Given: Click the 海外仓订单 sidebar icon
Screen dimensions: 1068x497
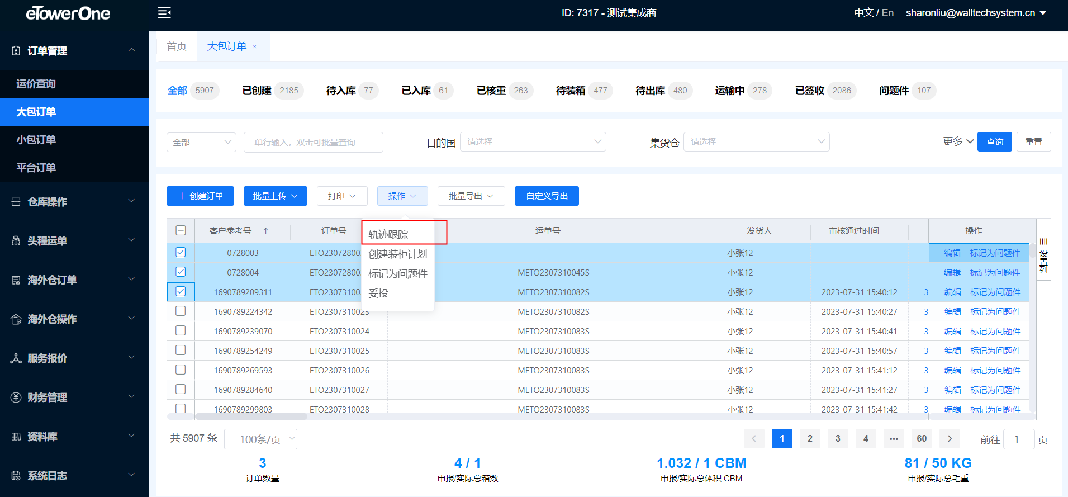Looking at the screenshot, I should point(16,280).
